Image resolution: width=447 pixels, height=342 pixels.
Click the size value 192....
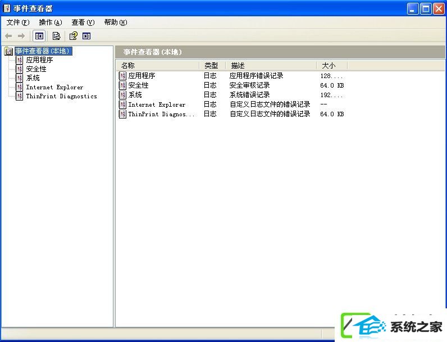[x=331, y=95]
